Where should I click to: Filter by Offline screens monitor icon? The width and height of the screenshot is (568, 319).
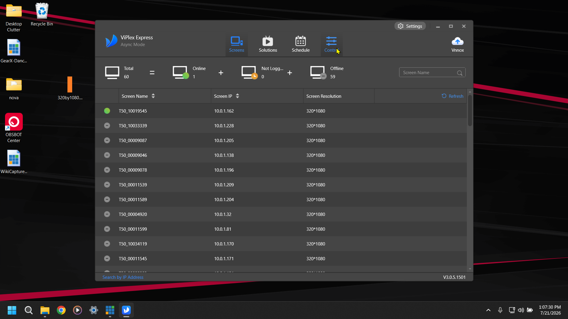tap(318, 72)
